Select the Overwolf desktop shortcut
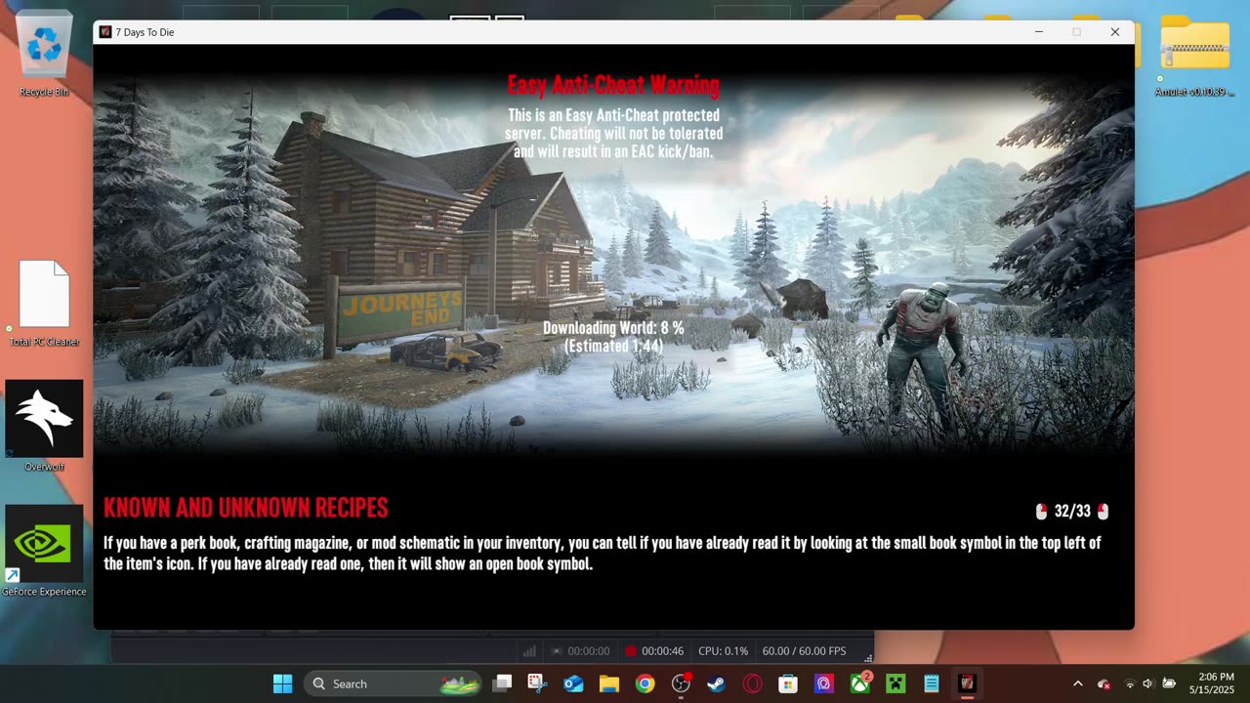The height and width of the screenshot is (703, 1250). point(44,427)
